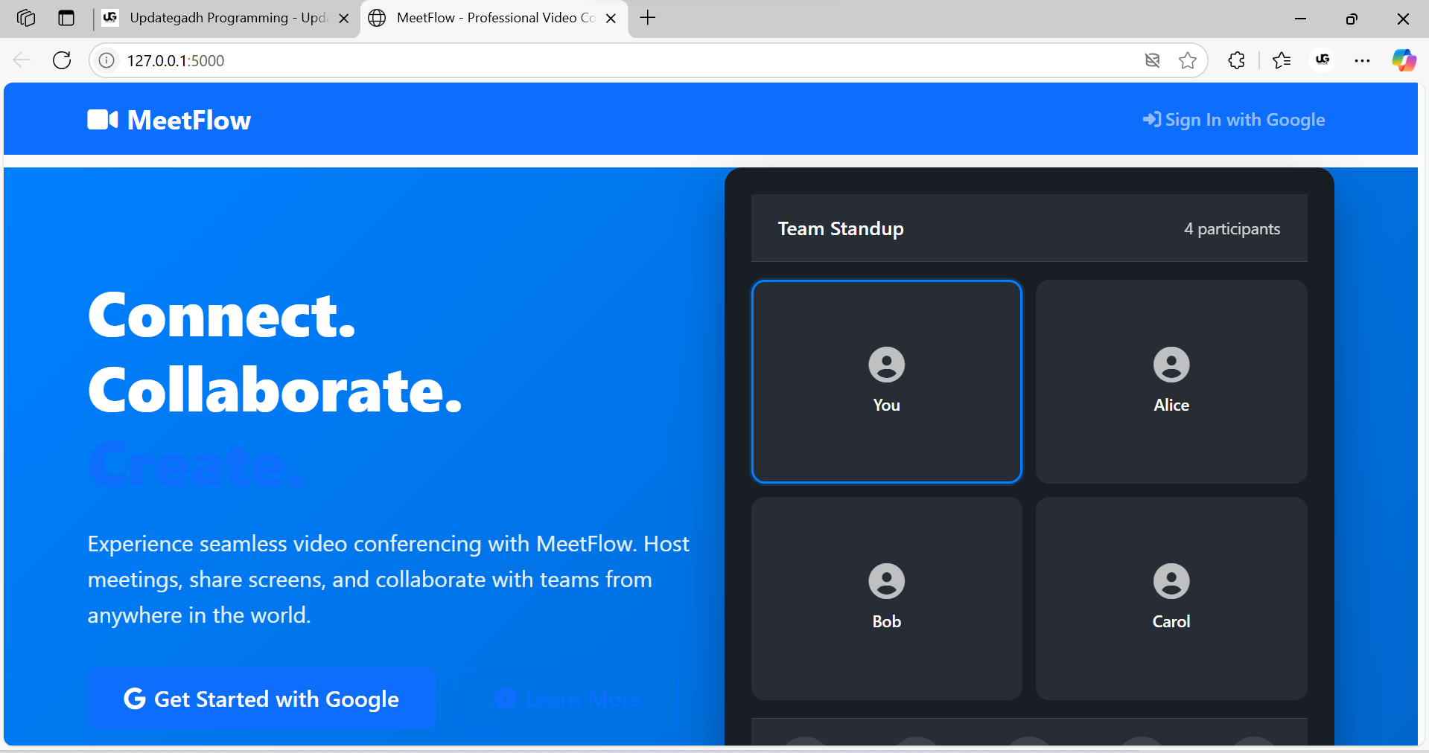The image size is (1429, 753).
Task: Click the Team Standup meeting title
Action: coord(841,228)
